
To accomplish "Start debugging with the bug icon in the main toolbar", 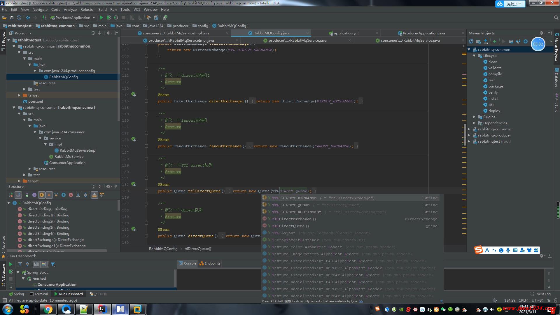I will coord(108,17).
